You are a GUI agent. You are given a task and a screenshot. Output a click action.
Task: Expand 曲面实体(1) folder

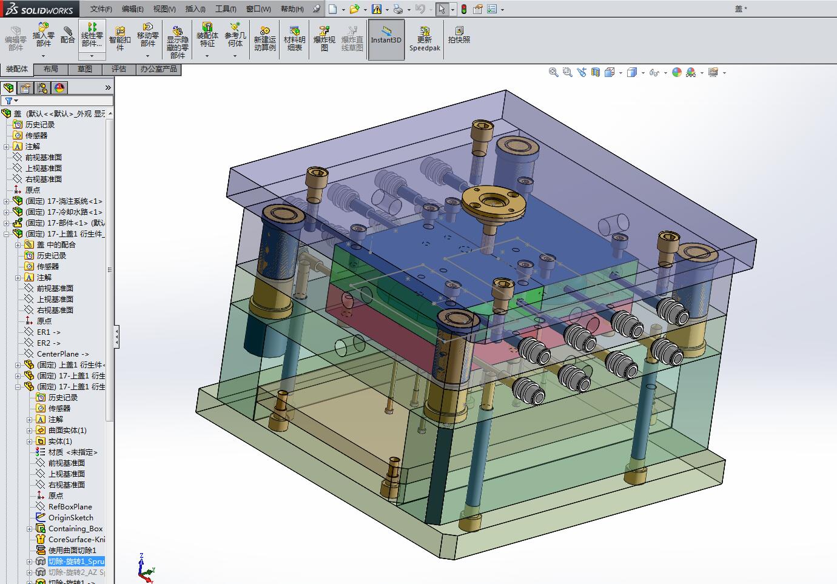pos(30,431)
